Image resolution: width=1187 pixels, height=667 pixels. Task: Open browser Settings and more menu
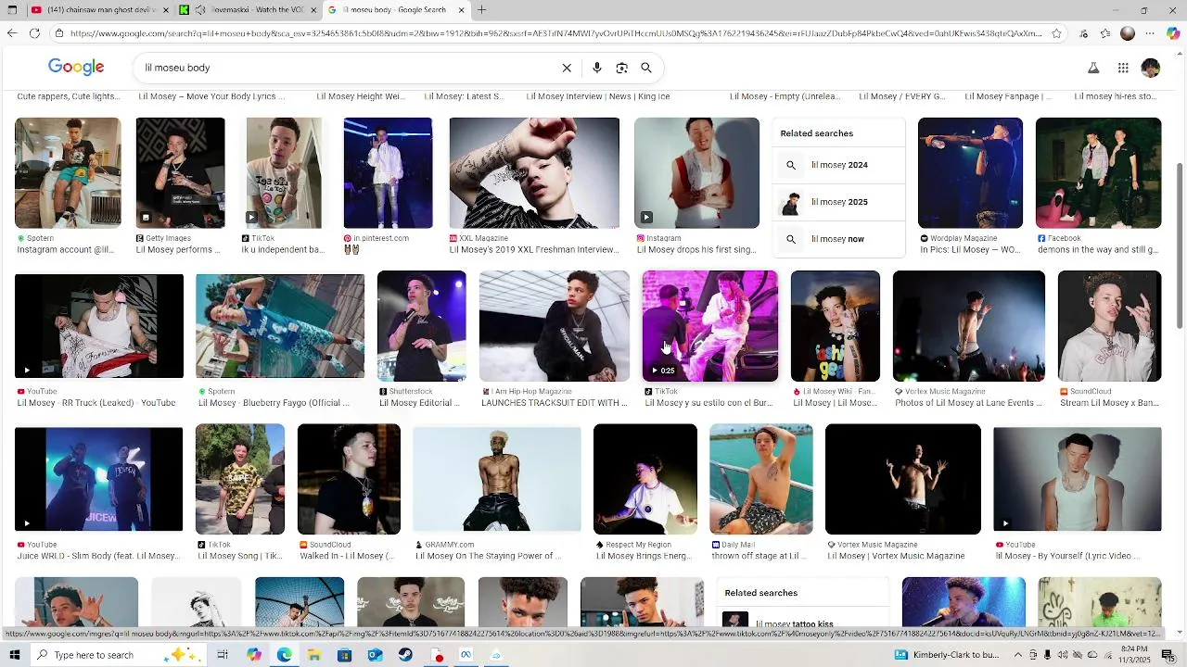click(x=1150, y=33)
